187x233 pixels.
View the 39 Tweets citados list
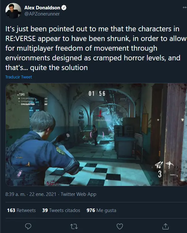pos(61,210)
